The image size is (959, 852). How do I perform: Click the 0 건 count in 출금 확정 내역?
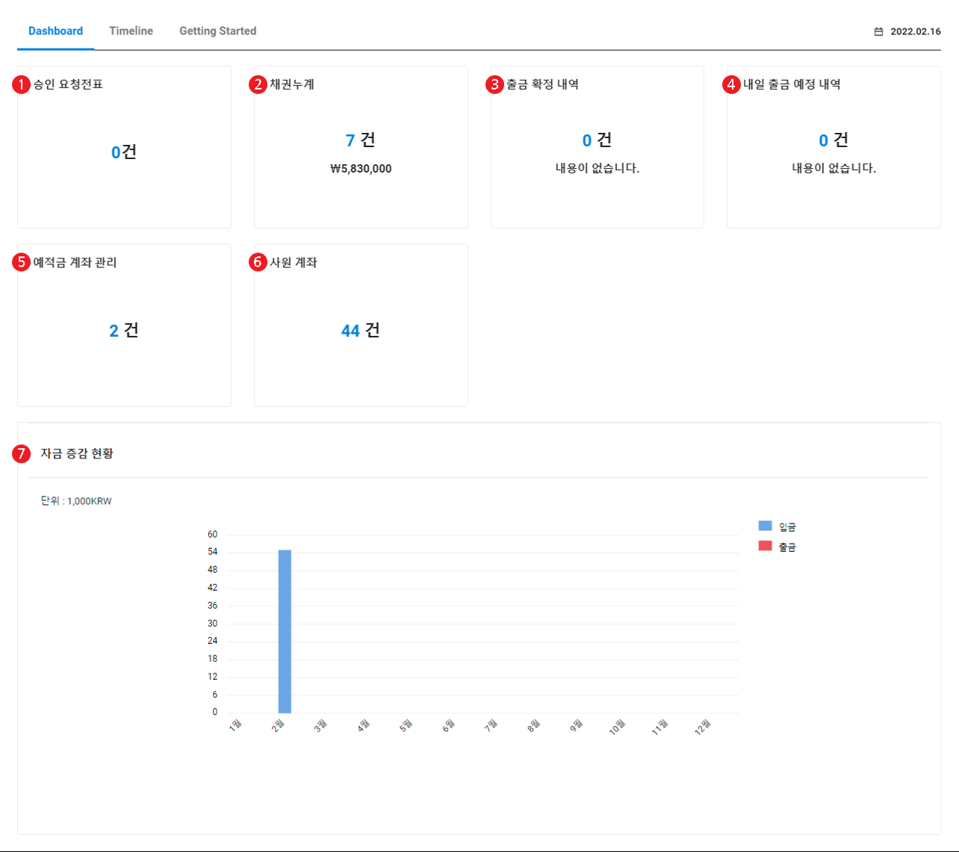coord(597,140)
